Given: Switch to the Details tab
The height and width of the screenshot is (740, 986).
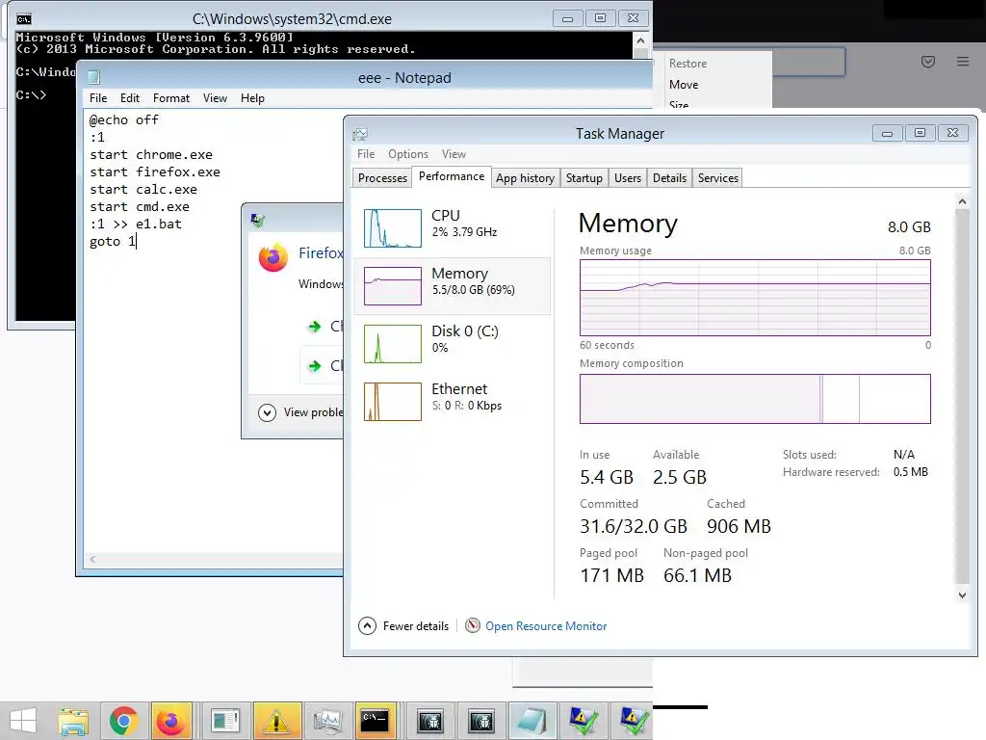Looking at the screenshot, I should pos(669,178).
